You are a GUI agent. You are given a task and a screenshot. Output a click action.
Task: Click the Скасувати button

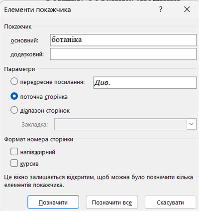point(170,202)
